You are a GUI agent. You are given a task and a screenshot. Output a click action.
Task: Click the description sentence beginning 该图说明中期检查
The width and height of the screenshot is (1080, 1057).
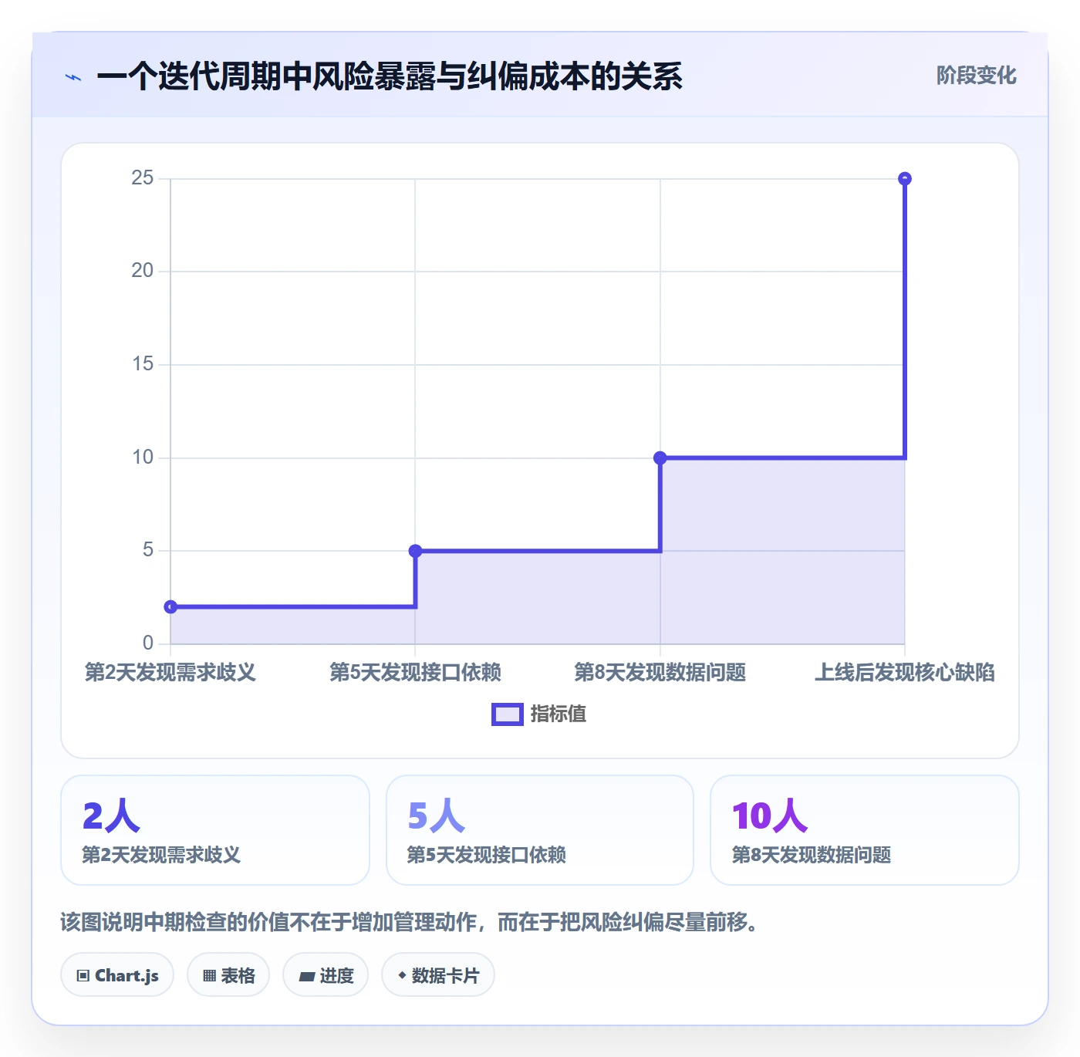409,922
